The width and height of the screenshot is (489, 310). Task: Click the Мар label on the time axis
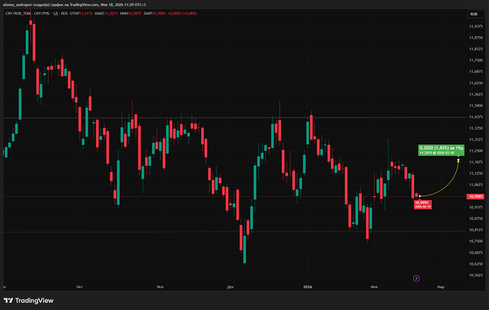click(x=441, y=287)
